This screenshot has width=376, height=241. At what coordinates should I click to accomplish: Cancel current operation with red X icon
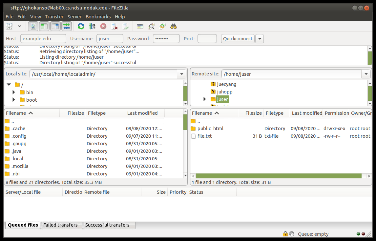click(103, 26)
